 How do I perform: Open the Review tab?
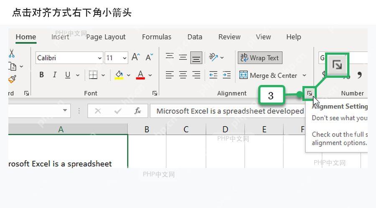click(229, 37)
